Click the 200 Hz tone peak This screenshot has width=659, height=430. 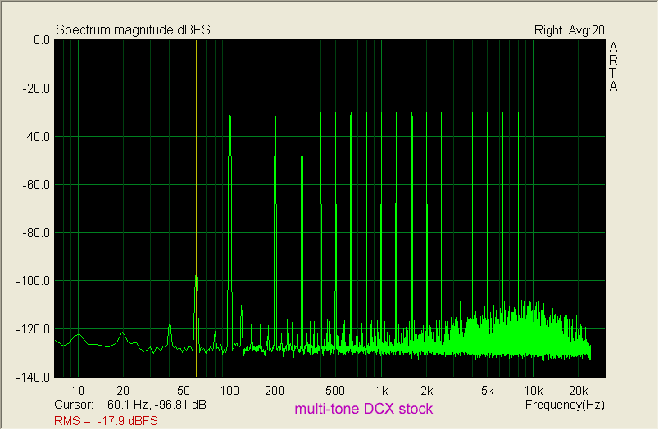[275, 115]
